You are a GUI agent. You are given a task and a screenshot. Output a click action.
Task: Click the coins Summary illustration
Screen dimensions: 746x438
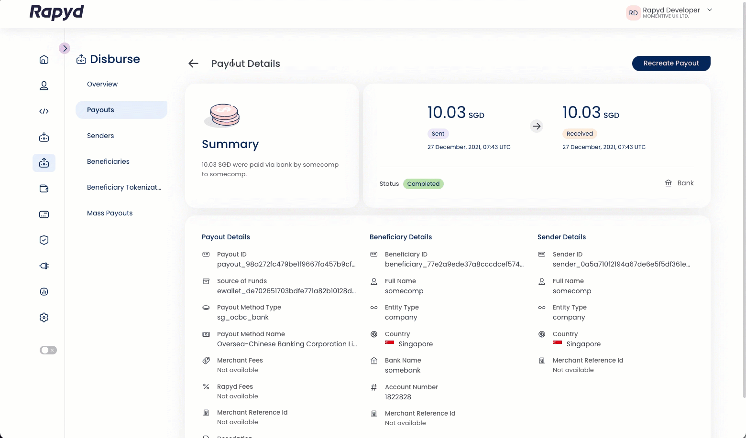[x=222, y=115]
